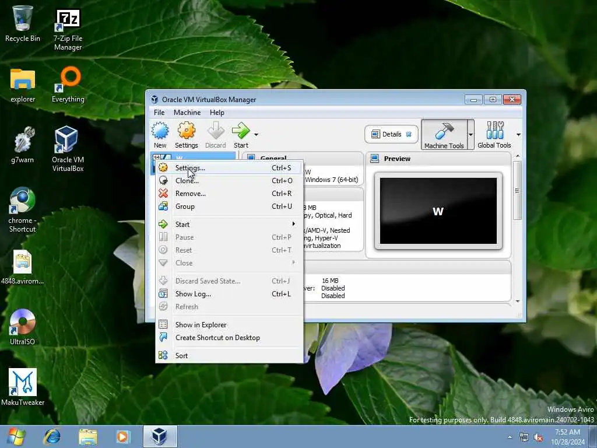Click the scrollbar up arrow in details pane

click(x=518, y=156)
